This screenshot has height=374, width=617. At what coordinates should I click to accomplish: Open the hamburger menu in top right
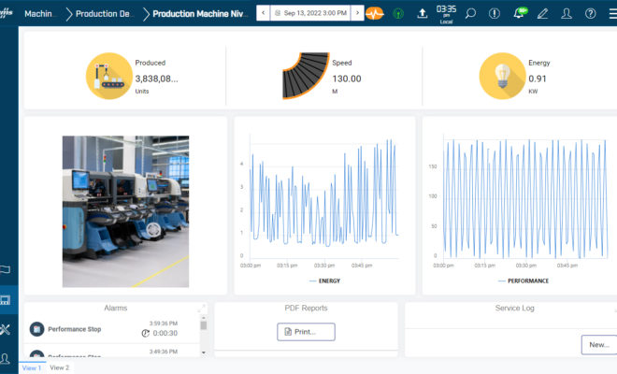tap(611, 14)
